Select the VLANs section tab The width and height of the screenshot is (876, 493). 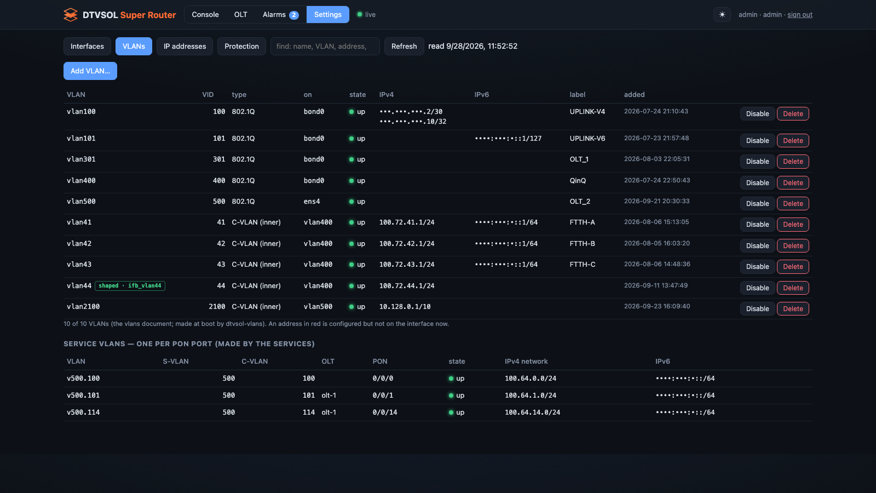[x=134, y=47]
